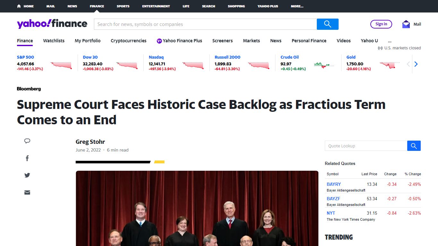Open the BAYZF quote link
This screenshot has width=438, height=246.
tap(333, 199)
